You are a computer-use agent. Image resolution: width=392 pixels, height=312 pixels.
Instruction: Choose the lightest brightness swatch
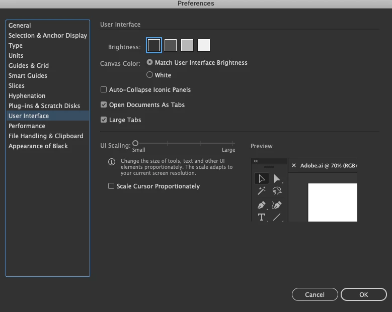(204, 45)
